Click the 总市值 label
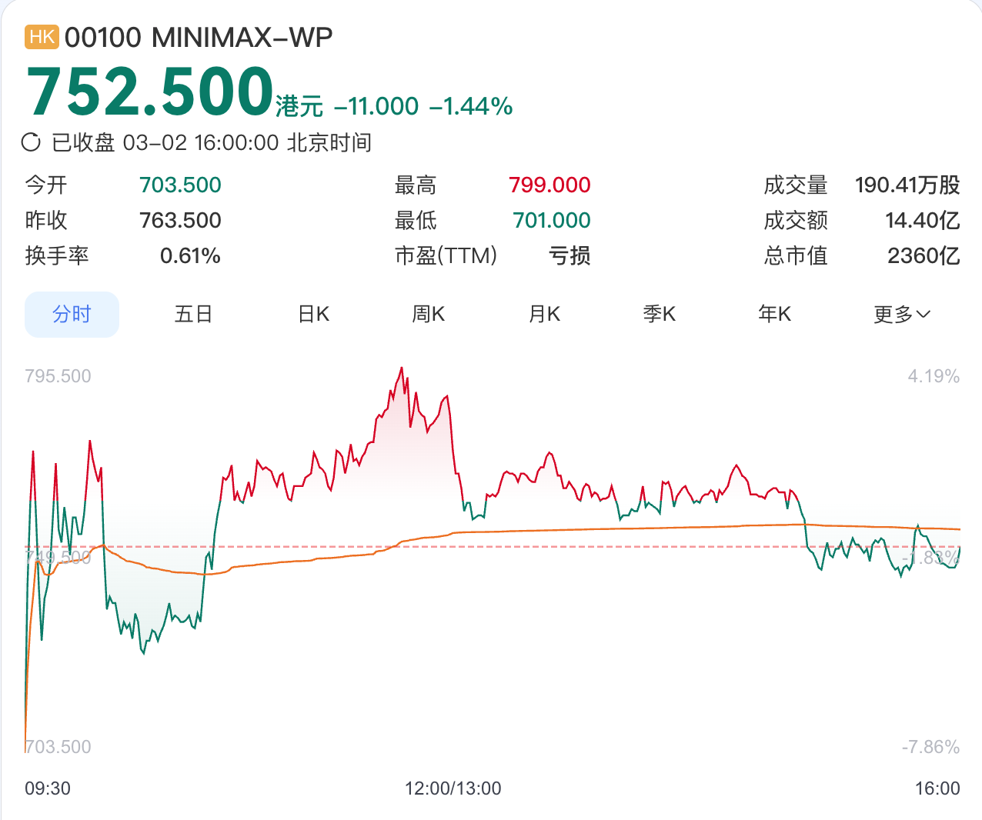 pos(796,255)
